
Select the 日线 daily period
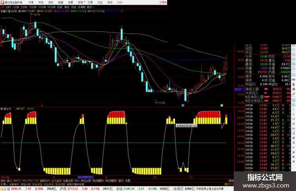pyautogui.click(x=60, y=7)
